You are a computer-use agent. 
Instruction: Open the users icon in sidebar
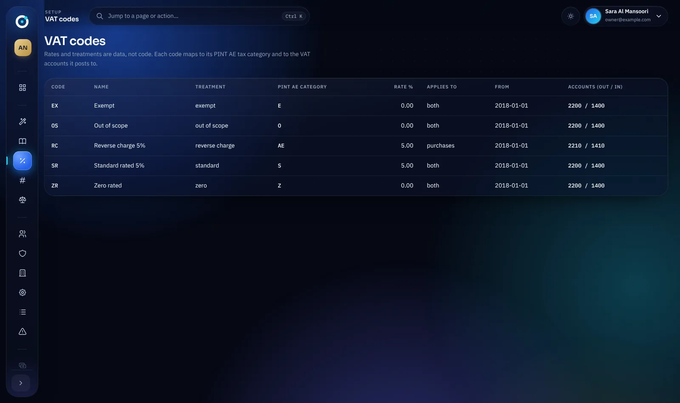coord(23,234)
